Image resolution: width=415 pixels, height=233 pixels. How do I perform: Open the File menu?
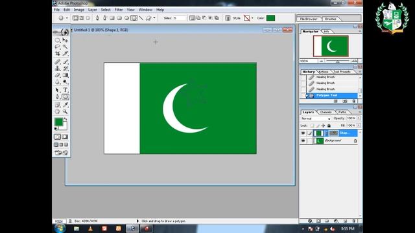(x=56, y=10)
